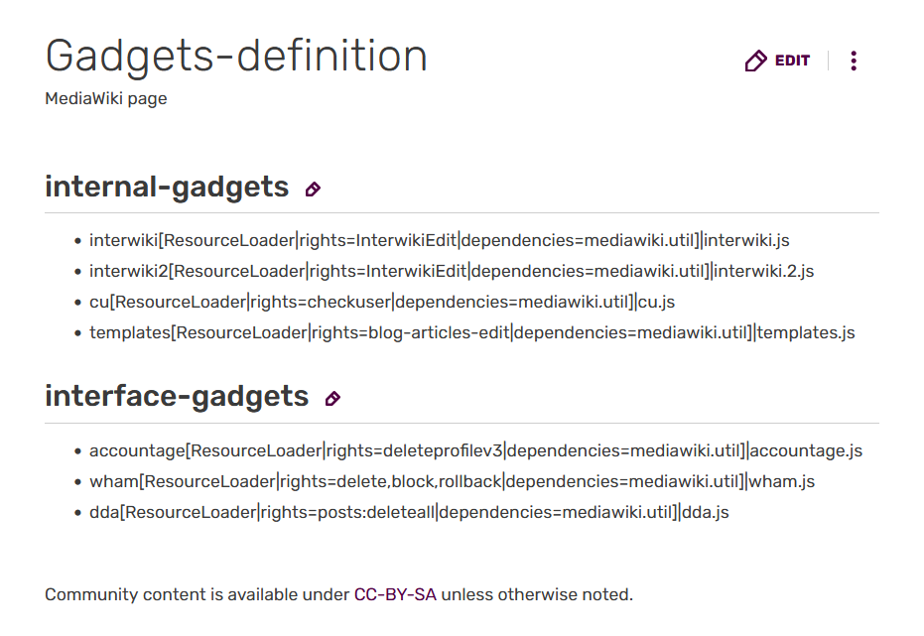Click the internal-gadgets heading text
The height and width of the screenshot is (636, 924).
coord(167,187)
